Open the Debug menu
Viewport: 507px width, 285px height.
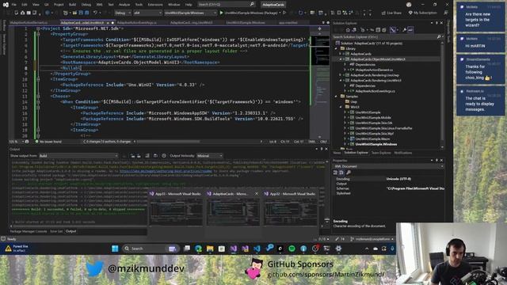86,5
